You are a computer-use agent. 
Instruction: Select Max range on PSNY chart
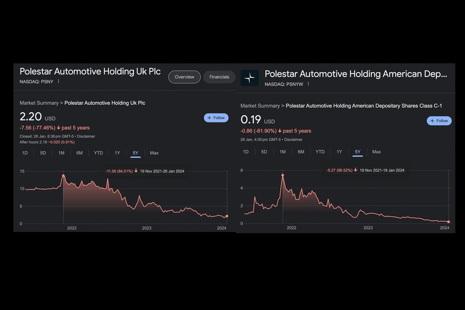point(154,153)
